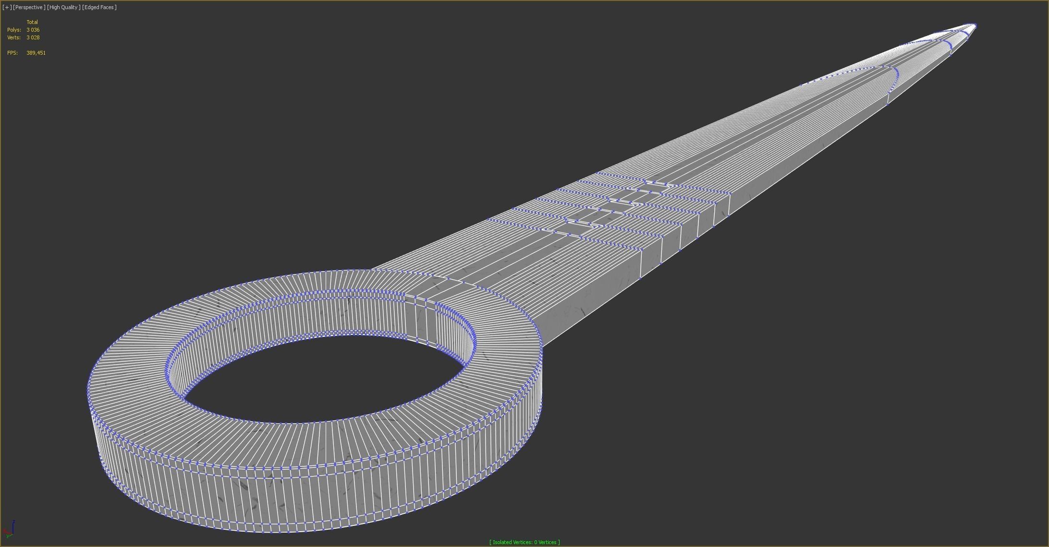Click the Isolated Vertices status text
Viewport: 1049px width, 547px height.
click(x=524, y=542)
